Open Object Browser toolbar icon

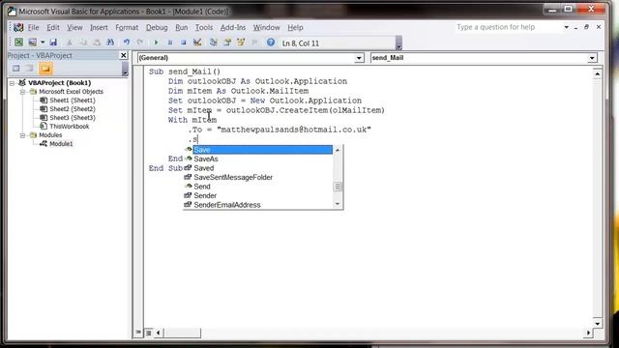[241, 43]
